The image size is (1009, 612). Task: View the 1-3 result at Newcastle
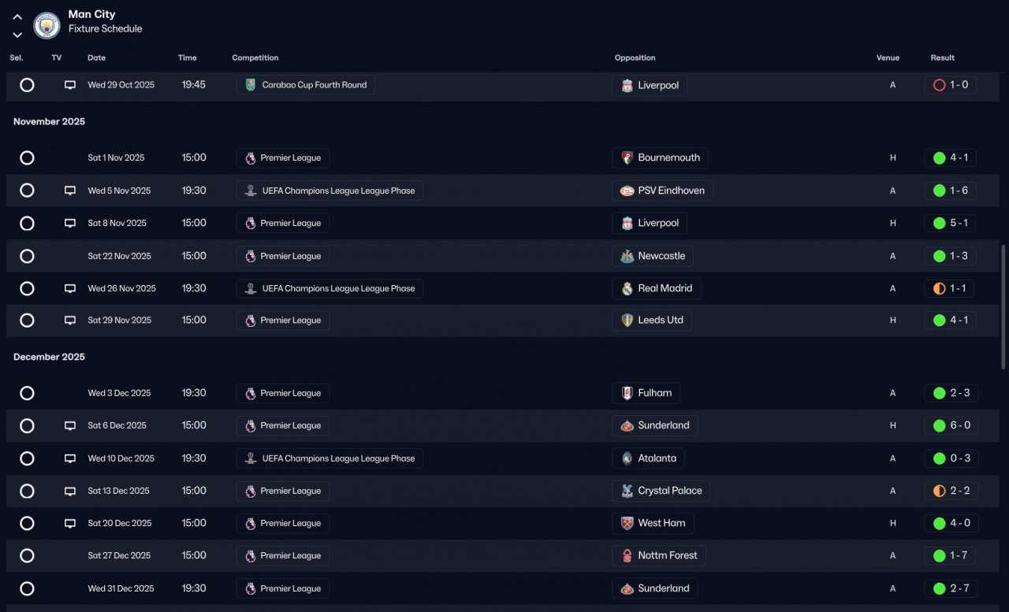tap(951, 256)
